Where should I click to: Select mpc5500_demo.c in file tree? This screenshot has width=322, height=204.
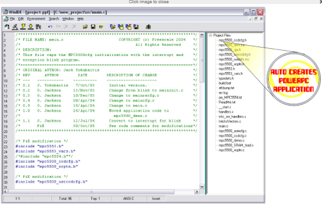[x=231, y=140]
